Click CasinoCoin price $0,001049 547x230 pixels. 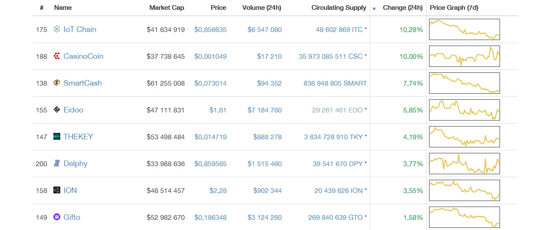click(211, 57)
